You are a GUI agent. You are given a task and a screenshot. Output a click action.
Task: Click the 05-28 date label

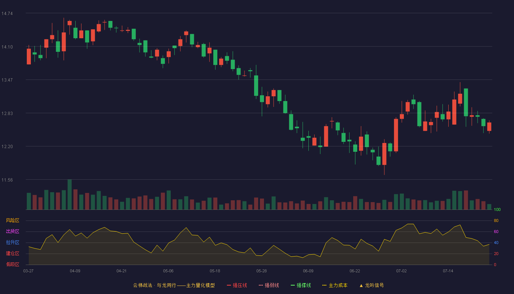tap(261, 271)
